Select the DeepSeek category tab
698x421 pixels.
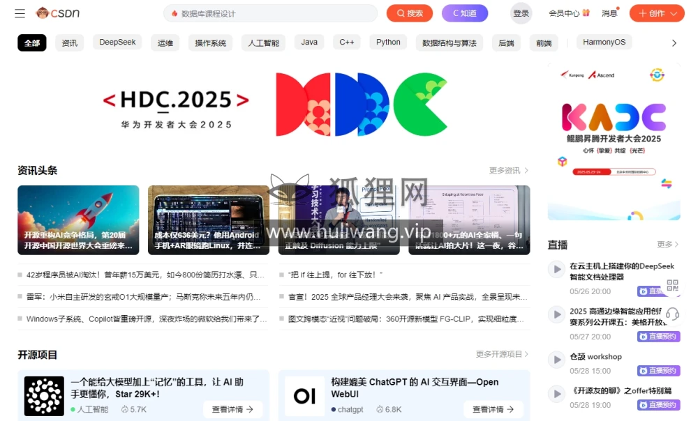point(117,43)
